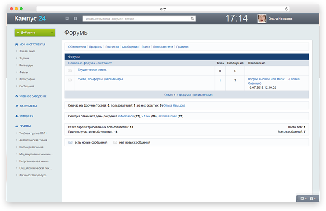Open the chat counter icon in the bottom-right bar

302,198
